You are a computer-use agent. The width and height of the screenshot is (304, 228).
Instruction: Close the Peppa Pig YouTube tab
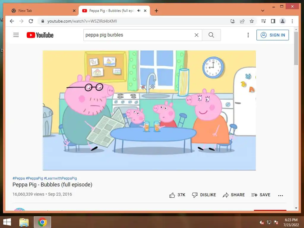[x=145, y=11]
